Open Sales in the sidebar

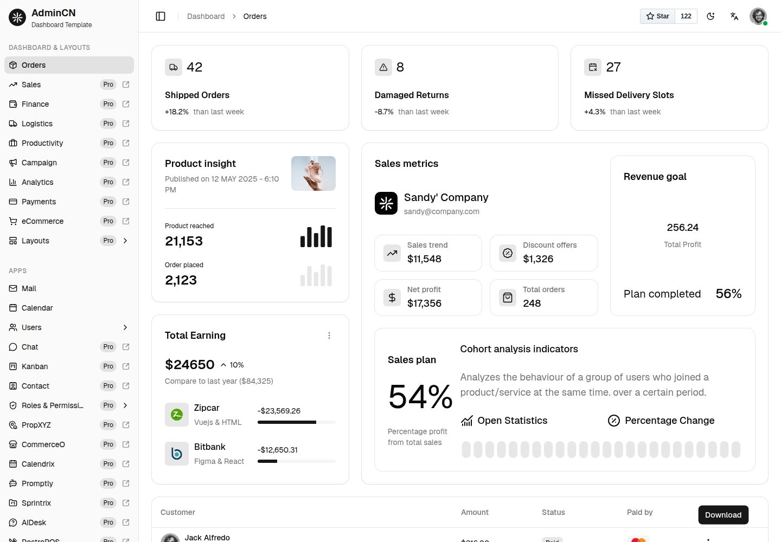click(x=69, y=85)
